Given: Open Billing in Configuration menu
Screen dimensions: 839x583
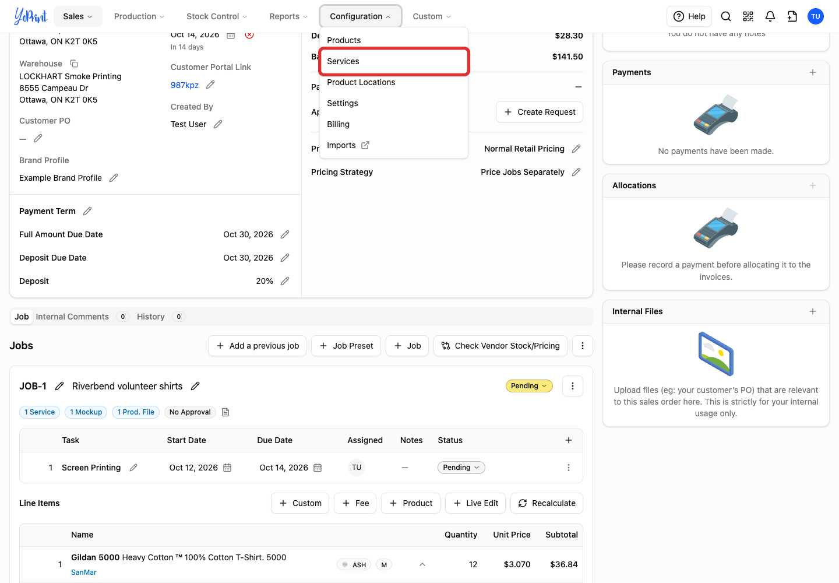Looking at the screenshot, I should point(394,124).
